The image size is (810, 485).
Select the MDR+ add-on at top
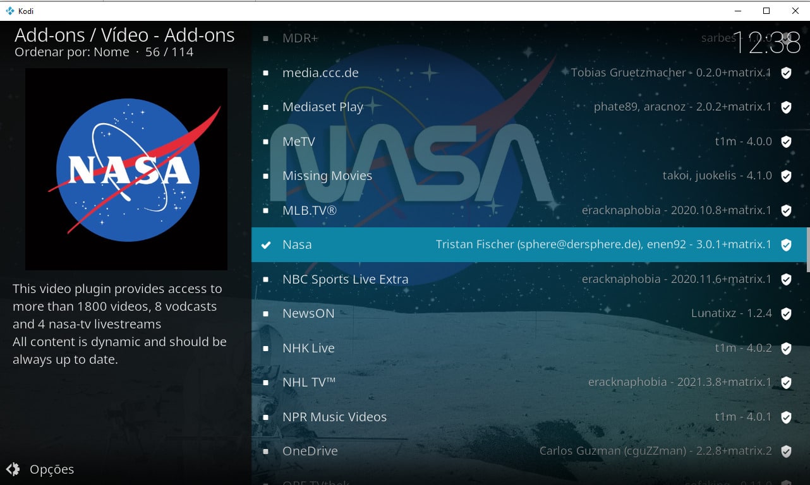click(x=529, y=39)
